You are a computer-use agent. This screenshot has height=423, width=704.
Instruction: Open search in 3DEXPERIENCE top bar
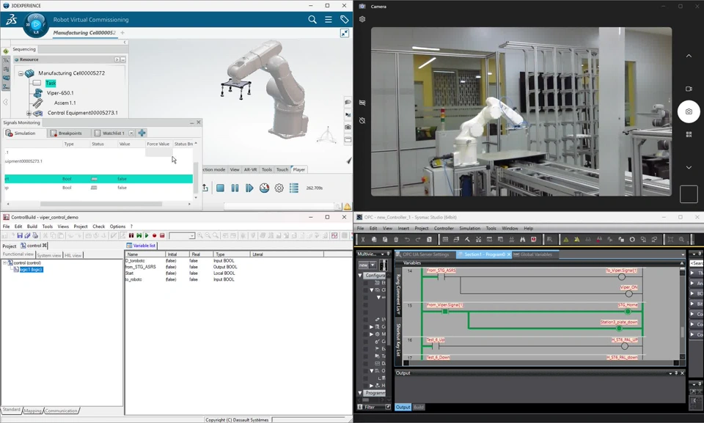point(312,19)
